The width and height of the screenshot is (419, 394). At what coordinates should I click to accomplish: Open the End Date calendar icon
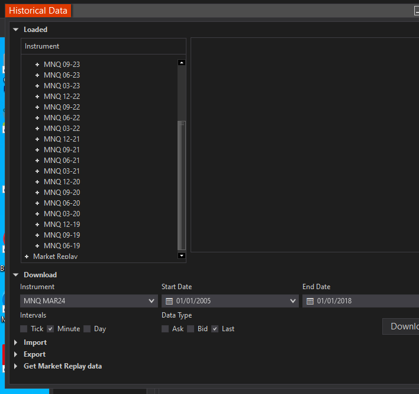(310, 301)
